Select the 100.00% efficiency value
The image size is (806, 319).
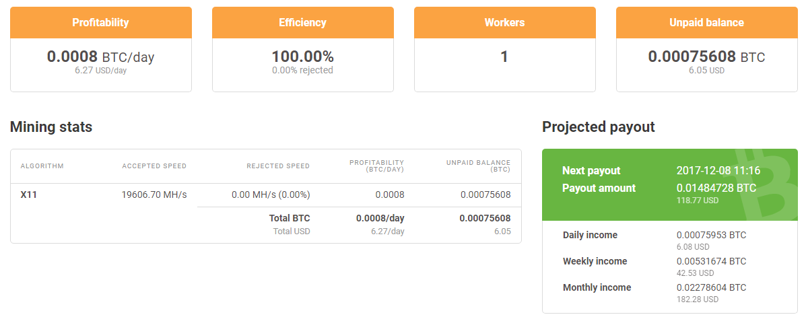tap(303, 57)
